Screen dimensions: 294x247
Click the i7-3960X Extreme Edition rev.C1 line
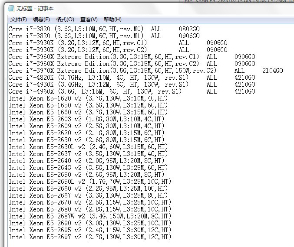click(132, 57)
